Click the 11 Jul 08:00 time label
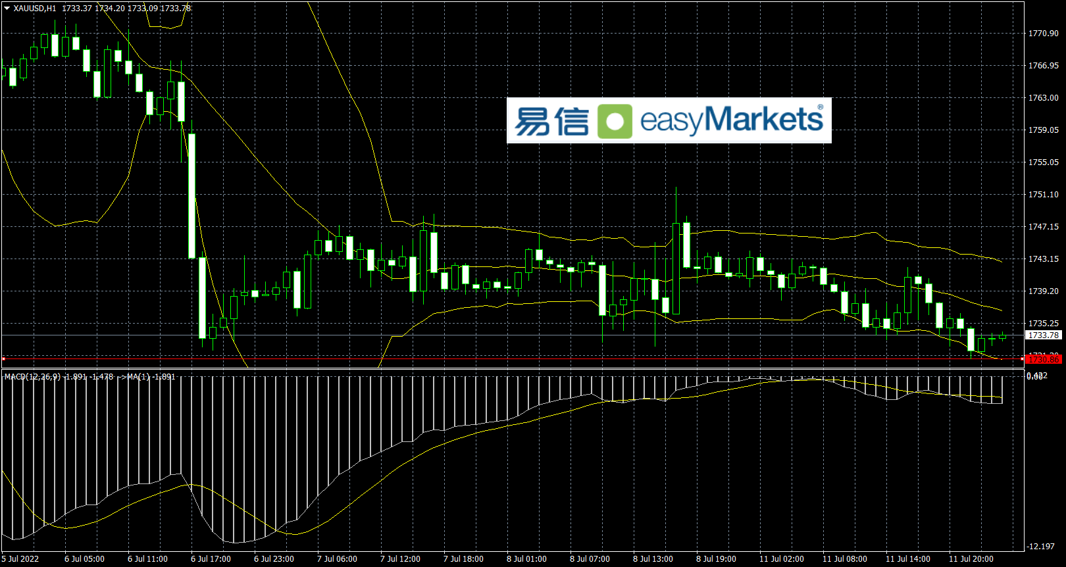The height and width of the screenshot is (567, 1066). 845,559
